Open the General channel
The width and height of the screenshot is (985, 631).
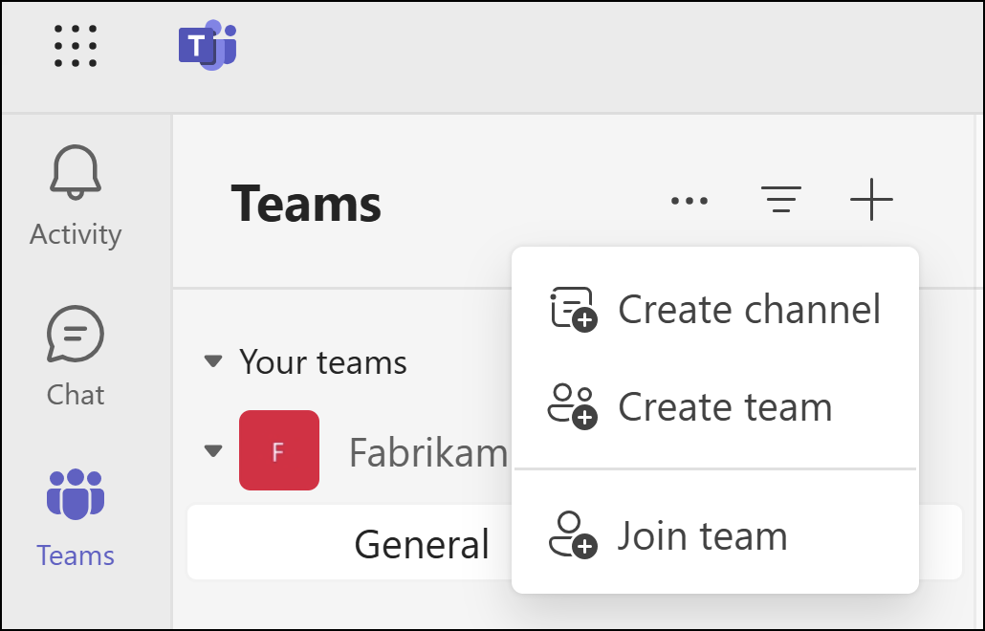421,542
